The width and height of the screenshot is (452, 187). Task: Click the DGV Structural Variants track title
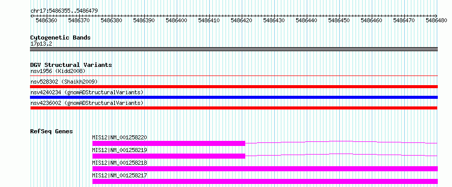click(x=71, y=65)
